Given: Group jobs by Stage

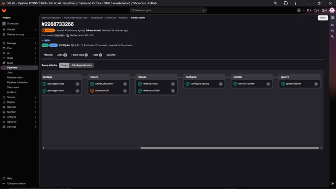Looking at the screenshot, I should click(x=64, y=65).
